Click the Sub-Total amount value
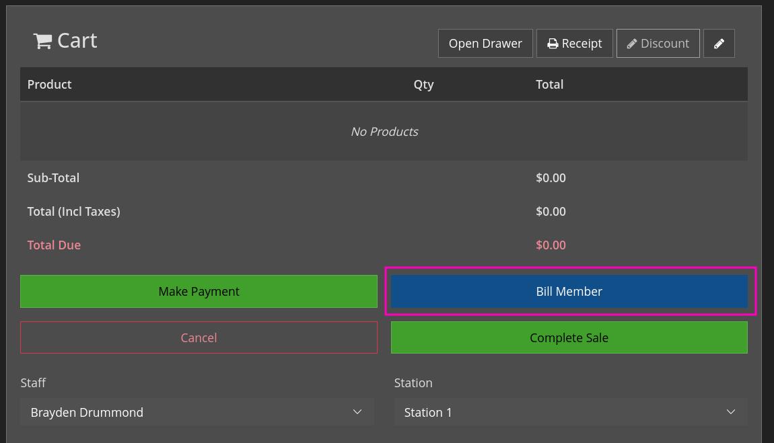The image size is (774, 443). [551, 178]
